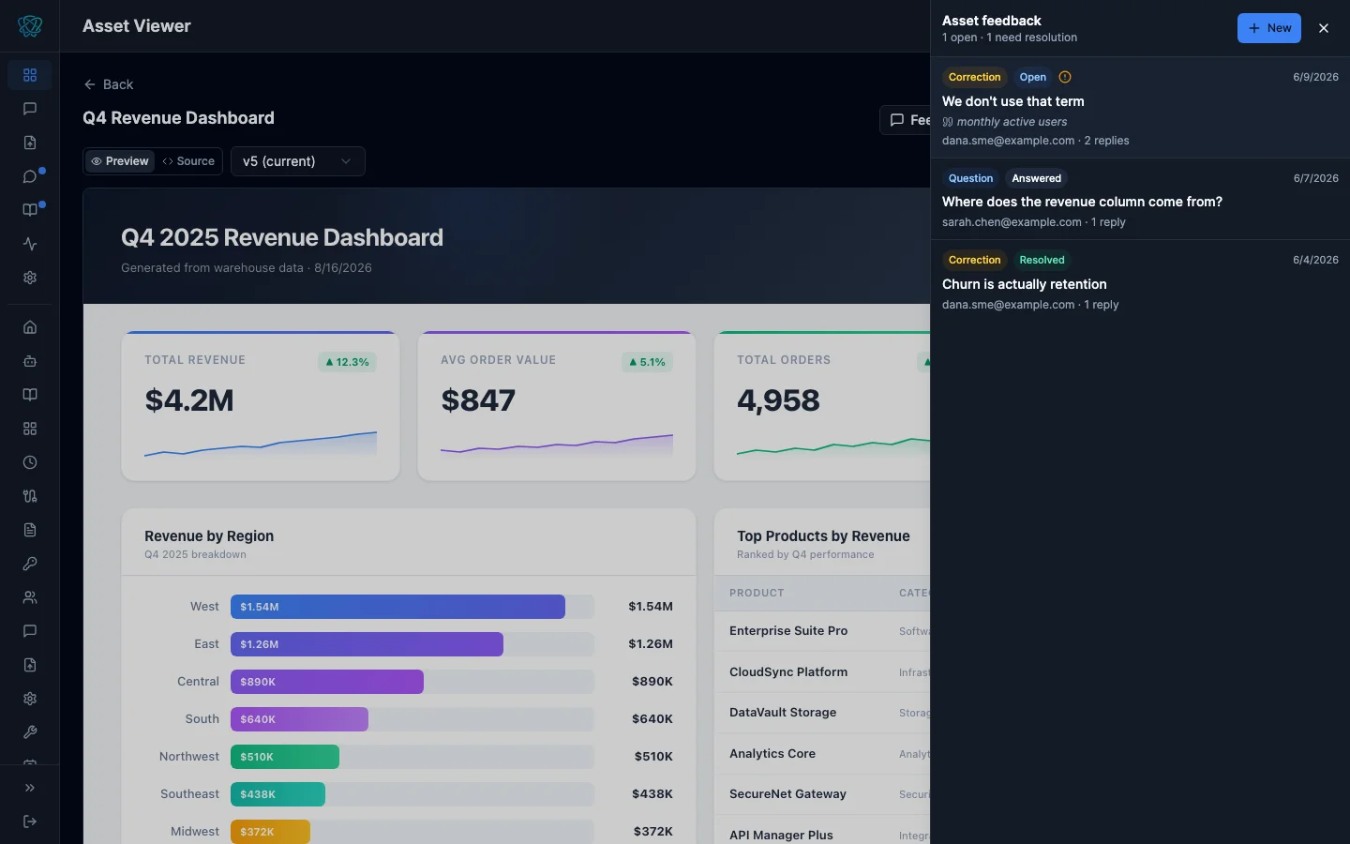Open the file upload icon above the round chat bubble
This screenshot has width=1350, height=844.
30,143
